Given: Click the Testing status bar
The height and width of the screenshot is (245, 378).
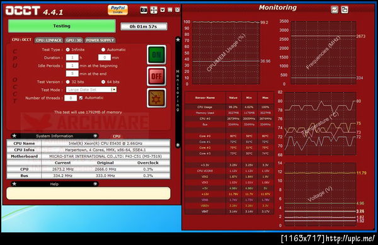Looking at the screenshot, I should point(62,26).
